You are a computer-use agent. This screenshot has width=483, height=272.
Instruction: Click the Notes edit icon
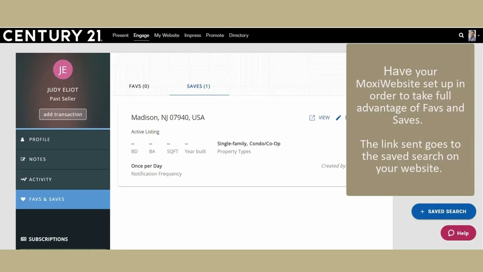point(23,159)
